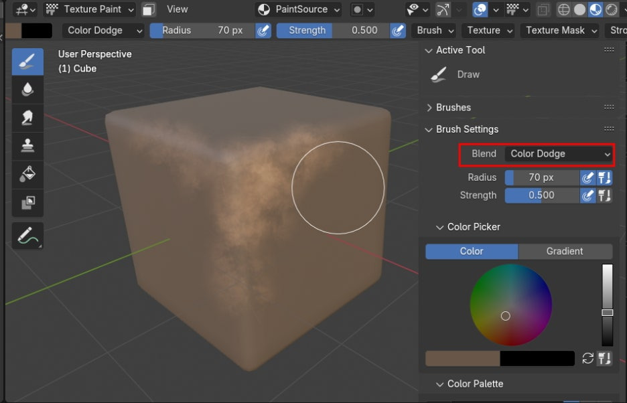
Task: Select the Clone stamp tool
Action: point(27,146)
